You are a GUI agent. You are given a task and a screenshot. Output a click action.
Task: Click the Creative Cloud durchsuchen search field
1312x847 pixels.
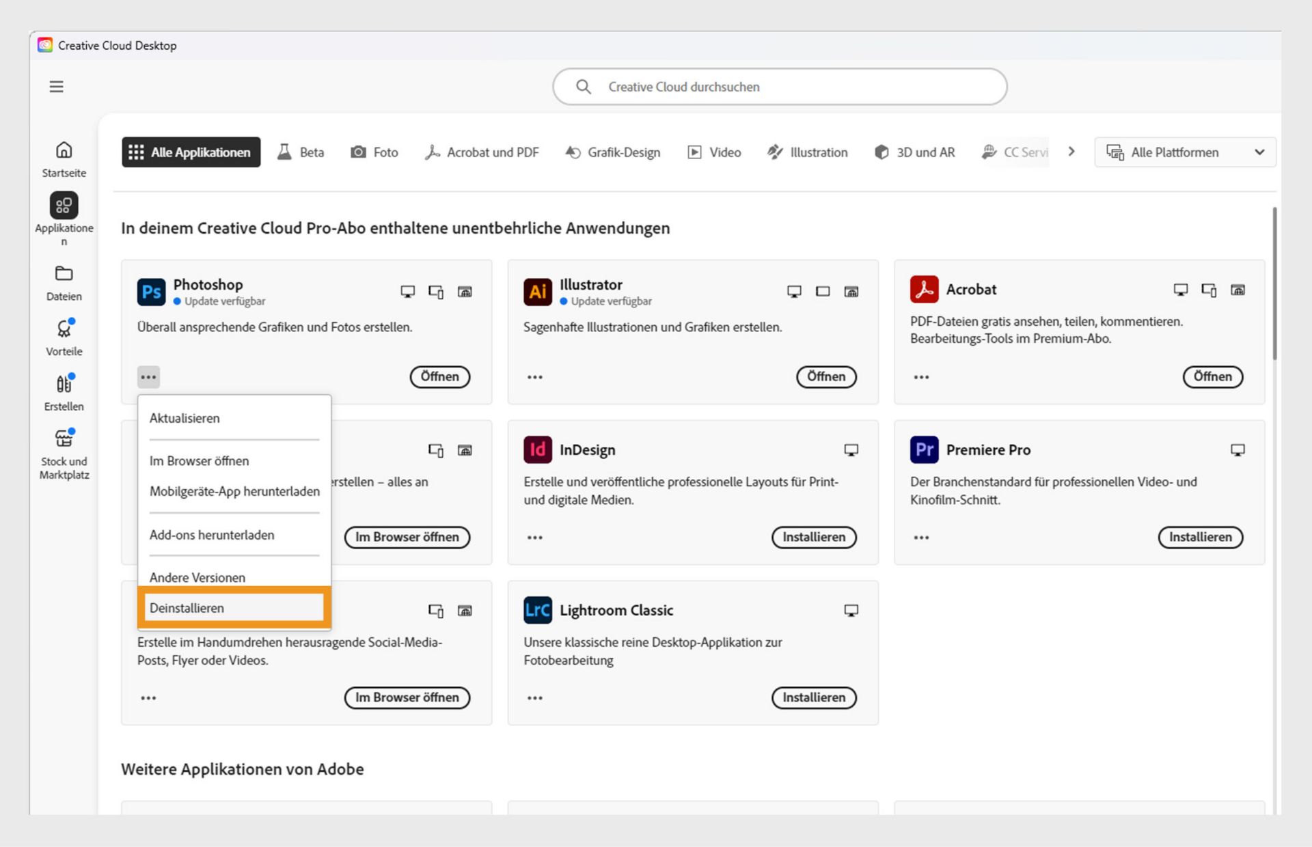(x=779, y=87)
